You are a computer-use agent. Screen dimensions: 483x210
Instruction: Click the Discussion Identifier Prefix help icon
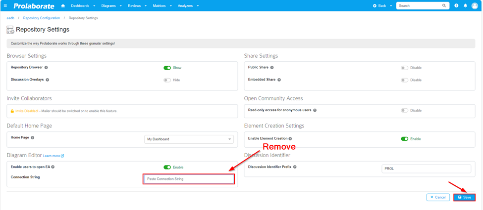click(295, 167)
